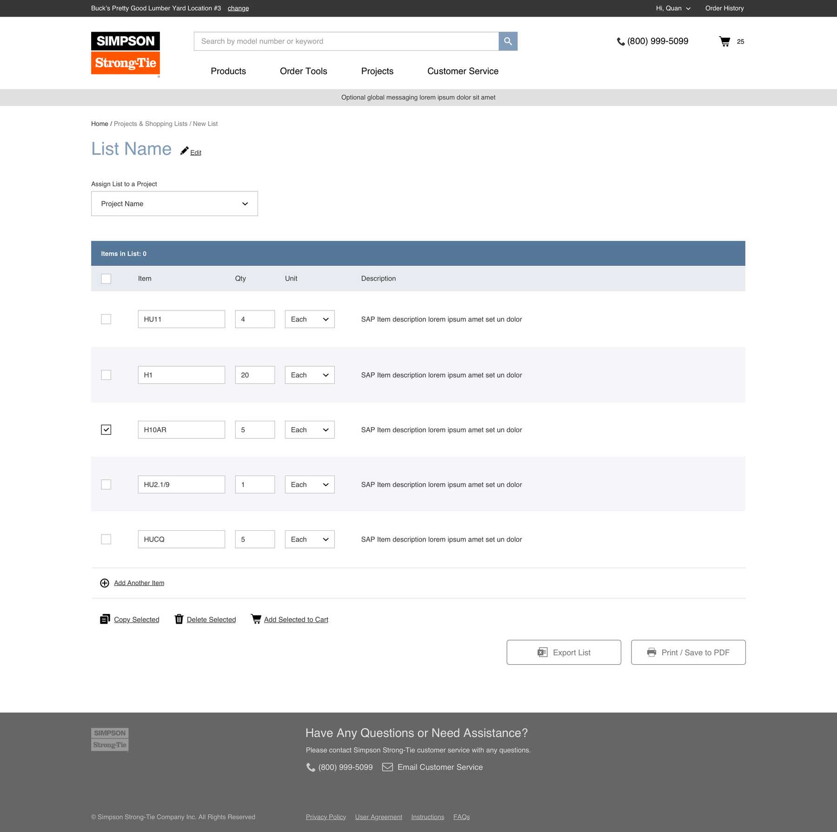
Task: Click the HUCQ quantity input field
Action: (x=255, y=539)
